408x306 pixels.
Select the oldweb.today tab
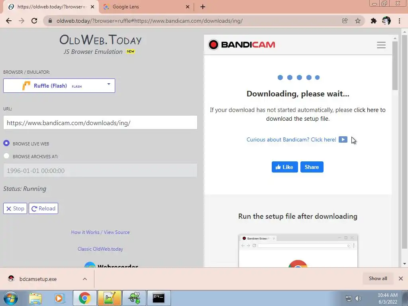[51, 7]
